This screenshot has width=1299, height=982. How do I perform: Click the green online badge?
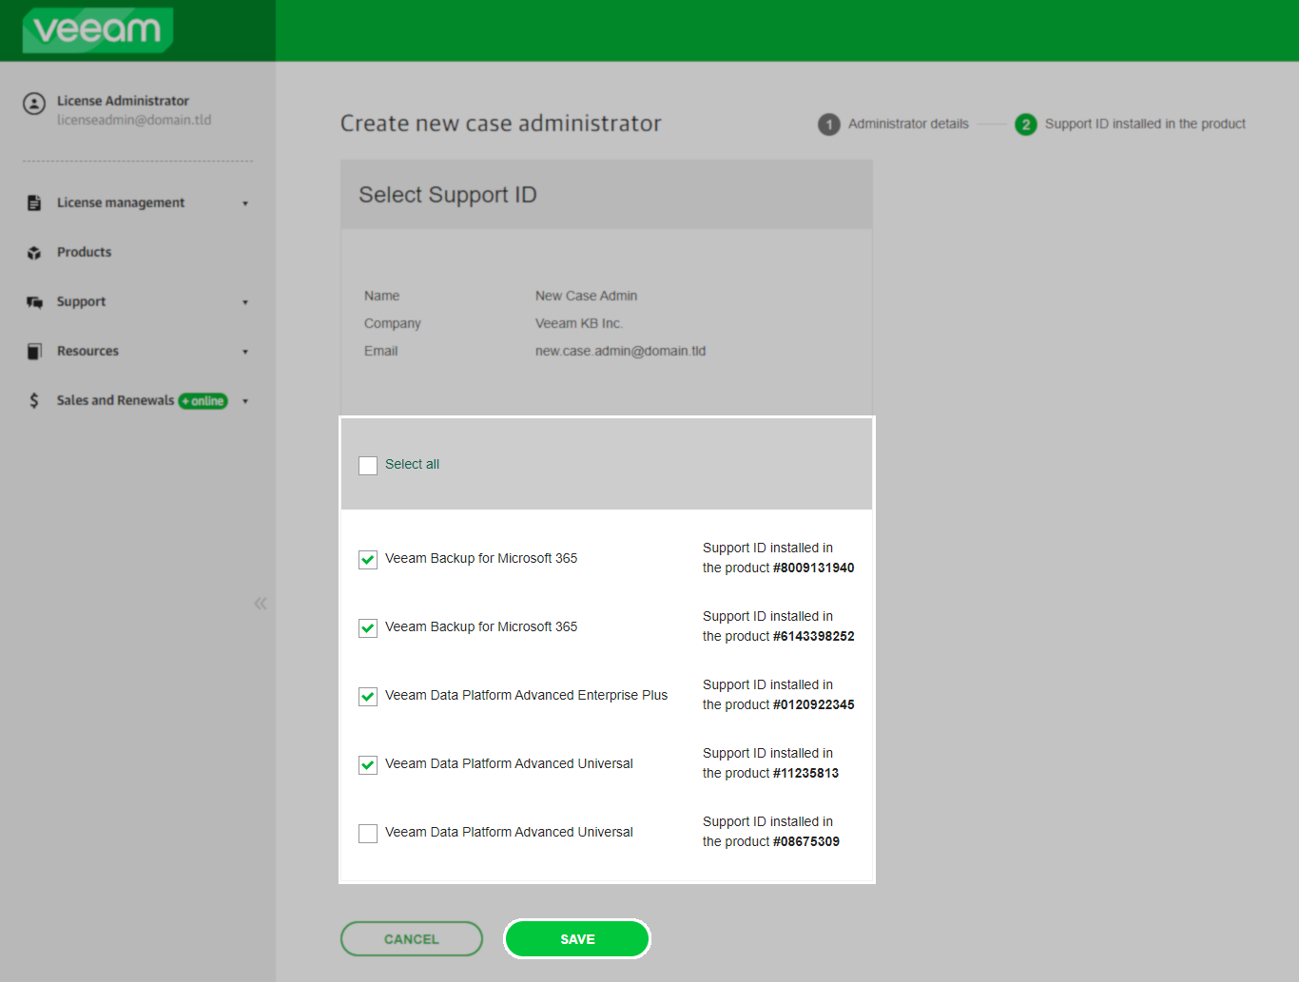pos(204,401)
